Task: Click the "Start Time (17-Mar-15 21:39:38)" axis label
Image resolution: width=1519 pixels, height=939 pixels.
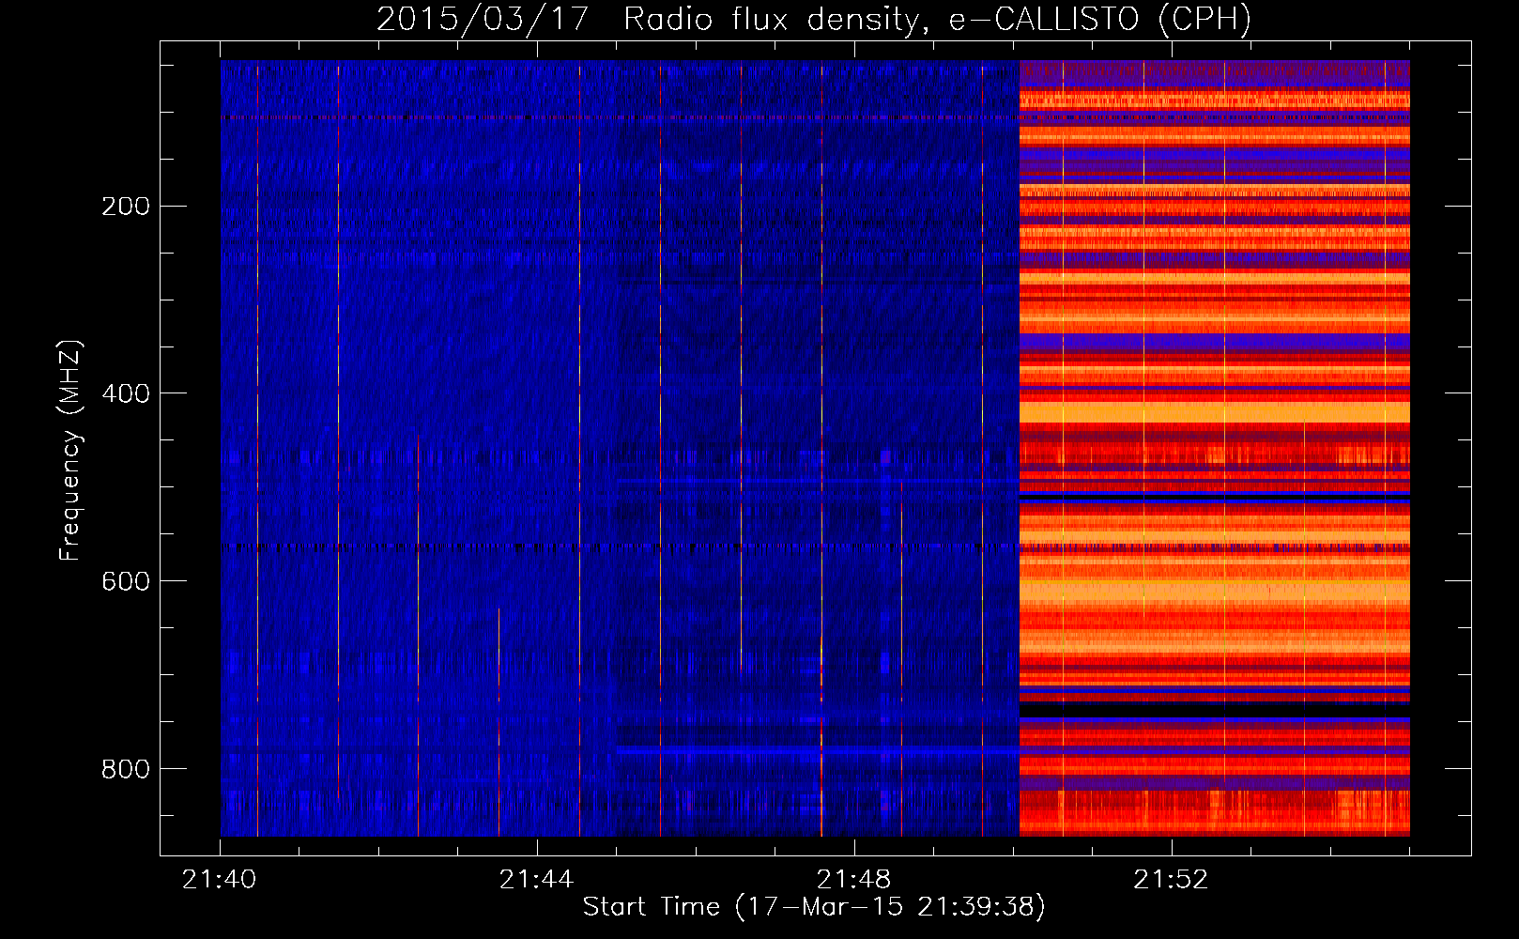Action: click(814, 907)
